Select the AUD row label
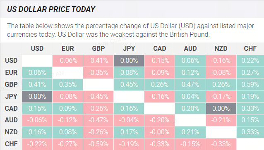This screenshot has height=150, width=264. click(x=11, y=120)
